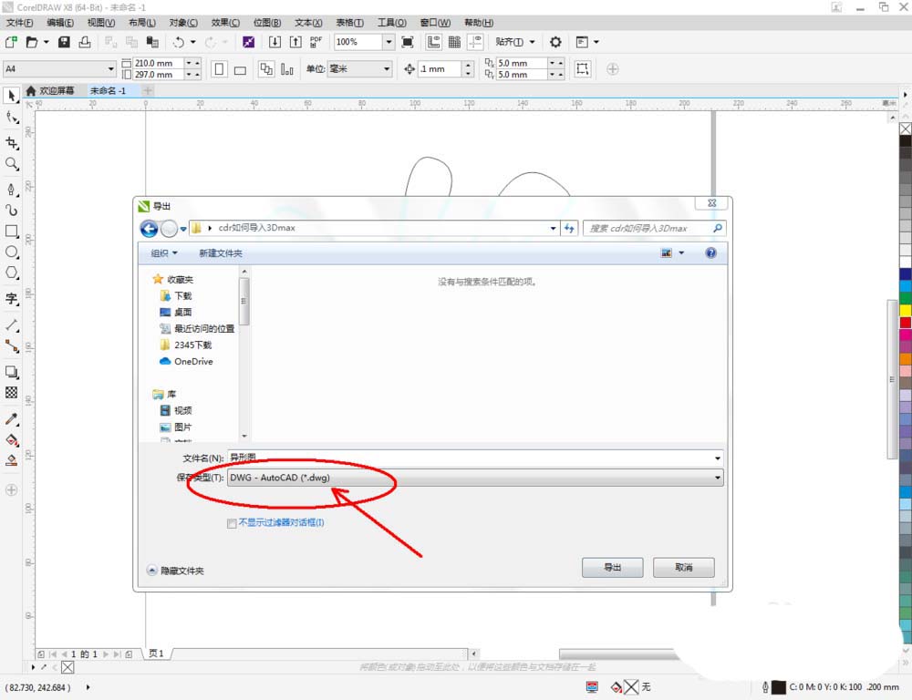
Task: Pick the No color swatch at palette top
Action: [x=906, y=129]
